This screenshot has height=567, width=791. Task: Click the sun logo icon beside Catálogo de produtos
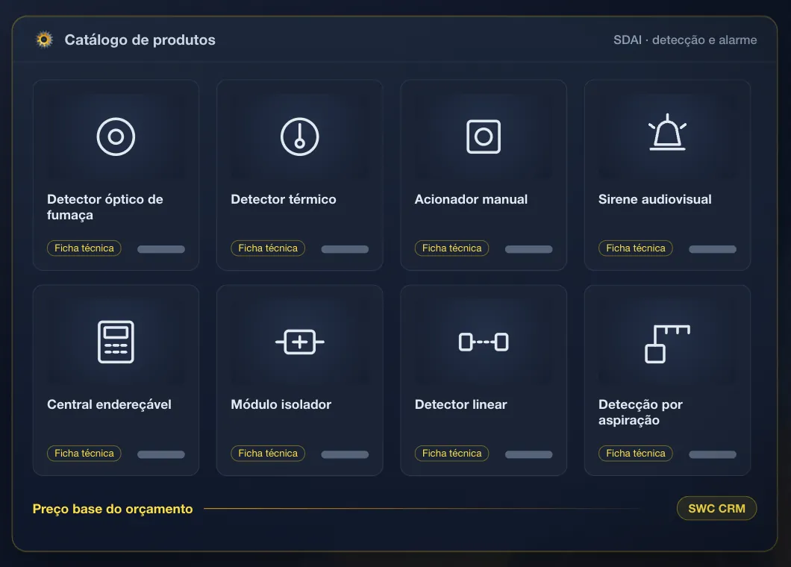pos(44,40)
